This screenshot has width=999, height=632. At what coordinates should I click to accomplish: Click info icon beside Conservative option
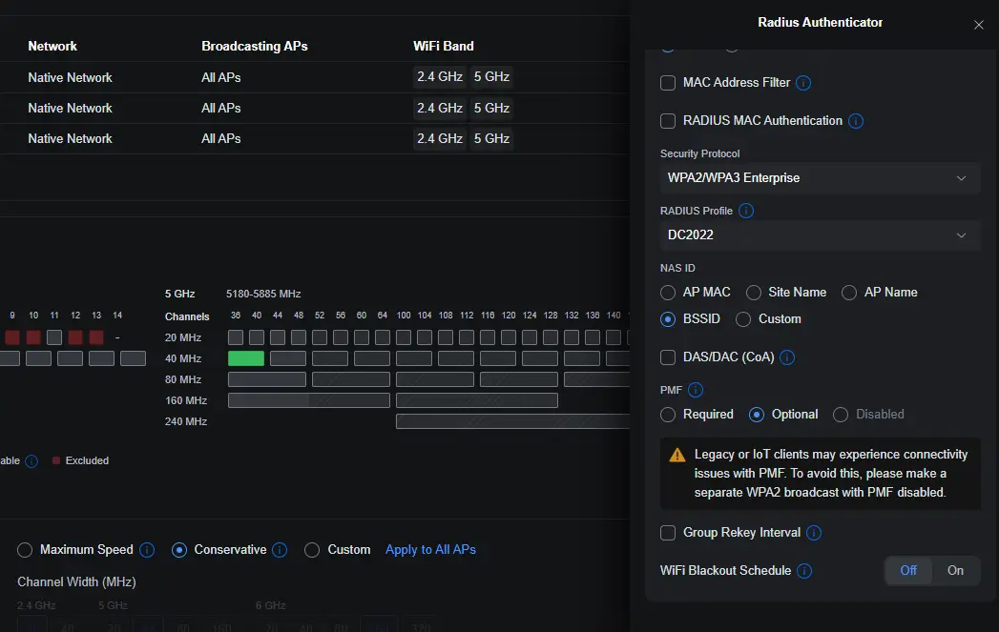(279, 550)
